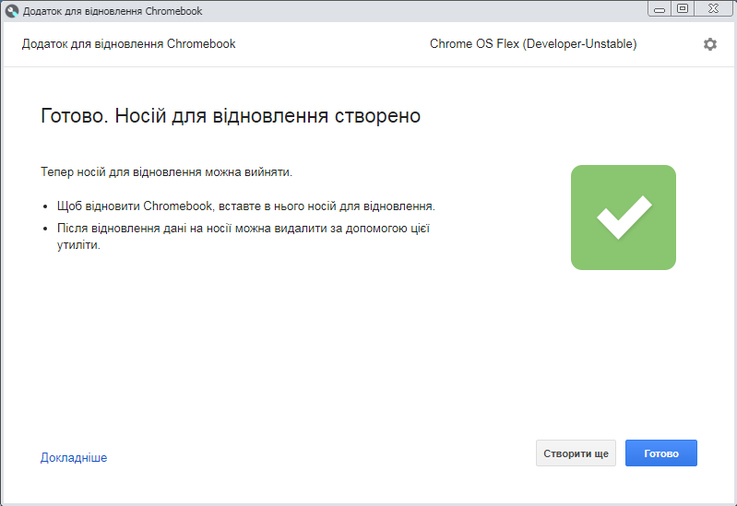Click the heading Готово. Носій для відновлення створено
Screen dimensions: 737x506
[x=231, y=116]
